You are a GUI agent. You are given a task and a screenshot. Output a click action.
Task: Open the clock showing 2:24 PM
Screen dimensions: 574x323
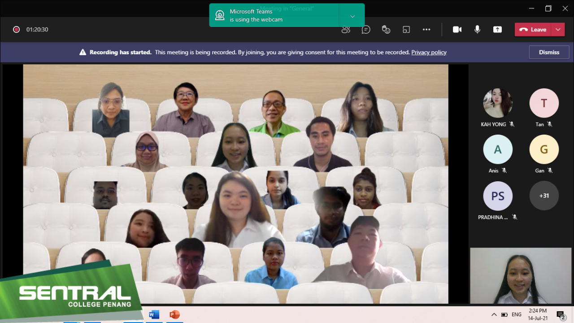click(538, 314)
